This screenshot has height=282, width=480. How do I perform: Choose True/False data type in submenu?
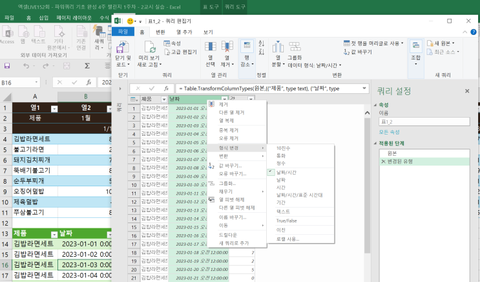coord(287,221)
